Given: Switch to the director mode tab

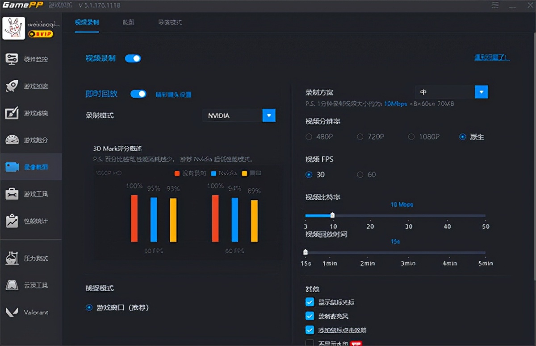Looking at the screenshot, I should coord(169,21).
